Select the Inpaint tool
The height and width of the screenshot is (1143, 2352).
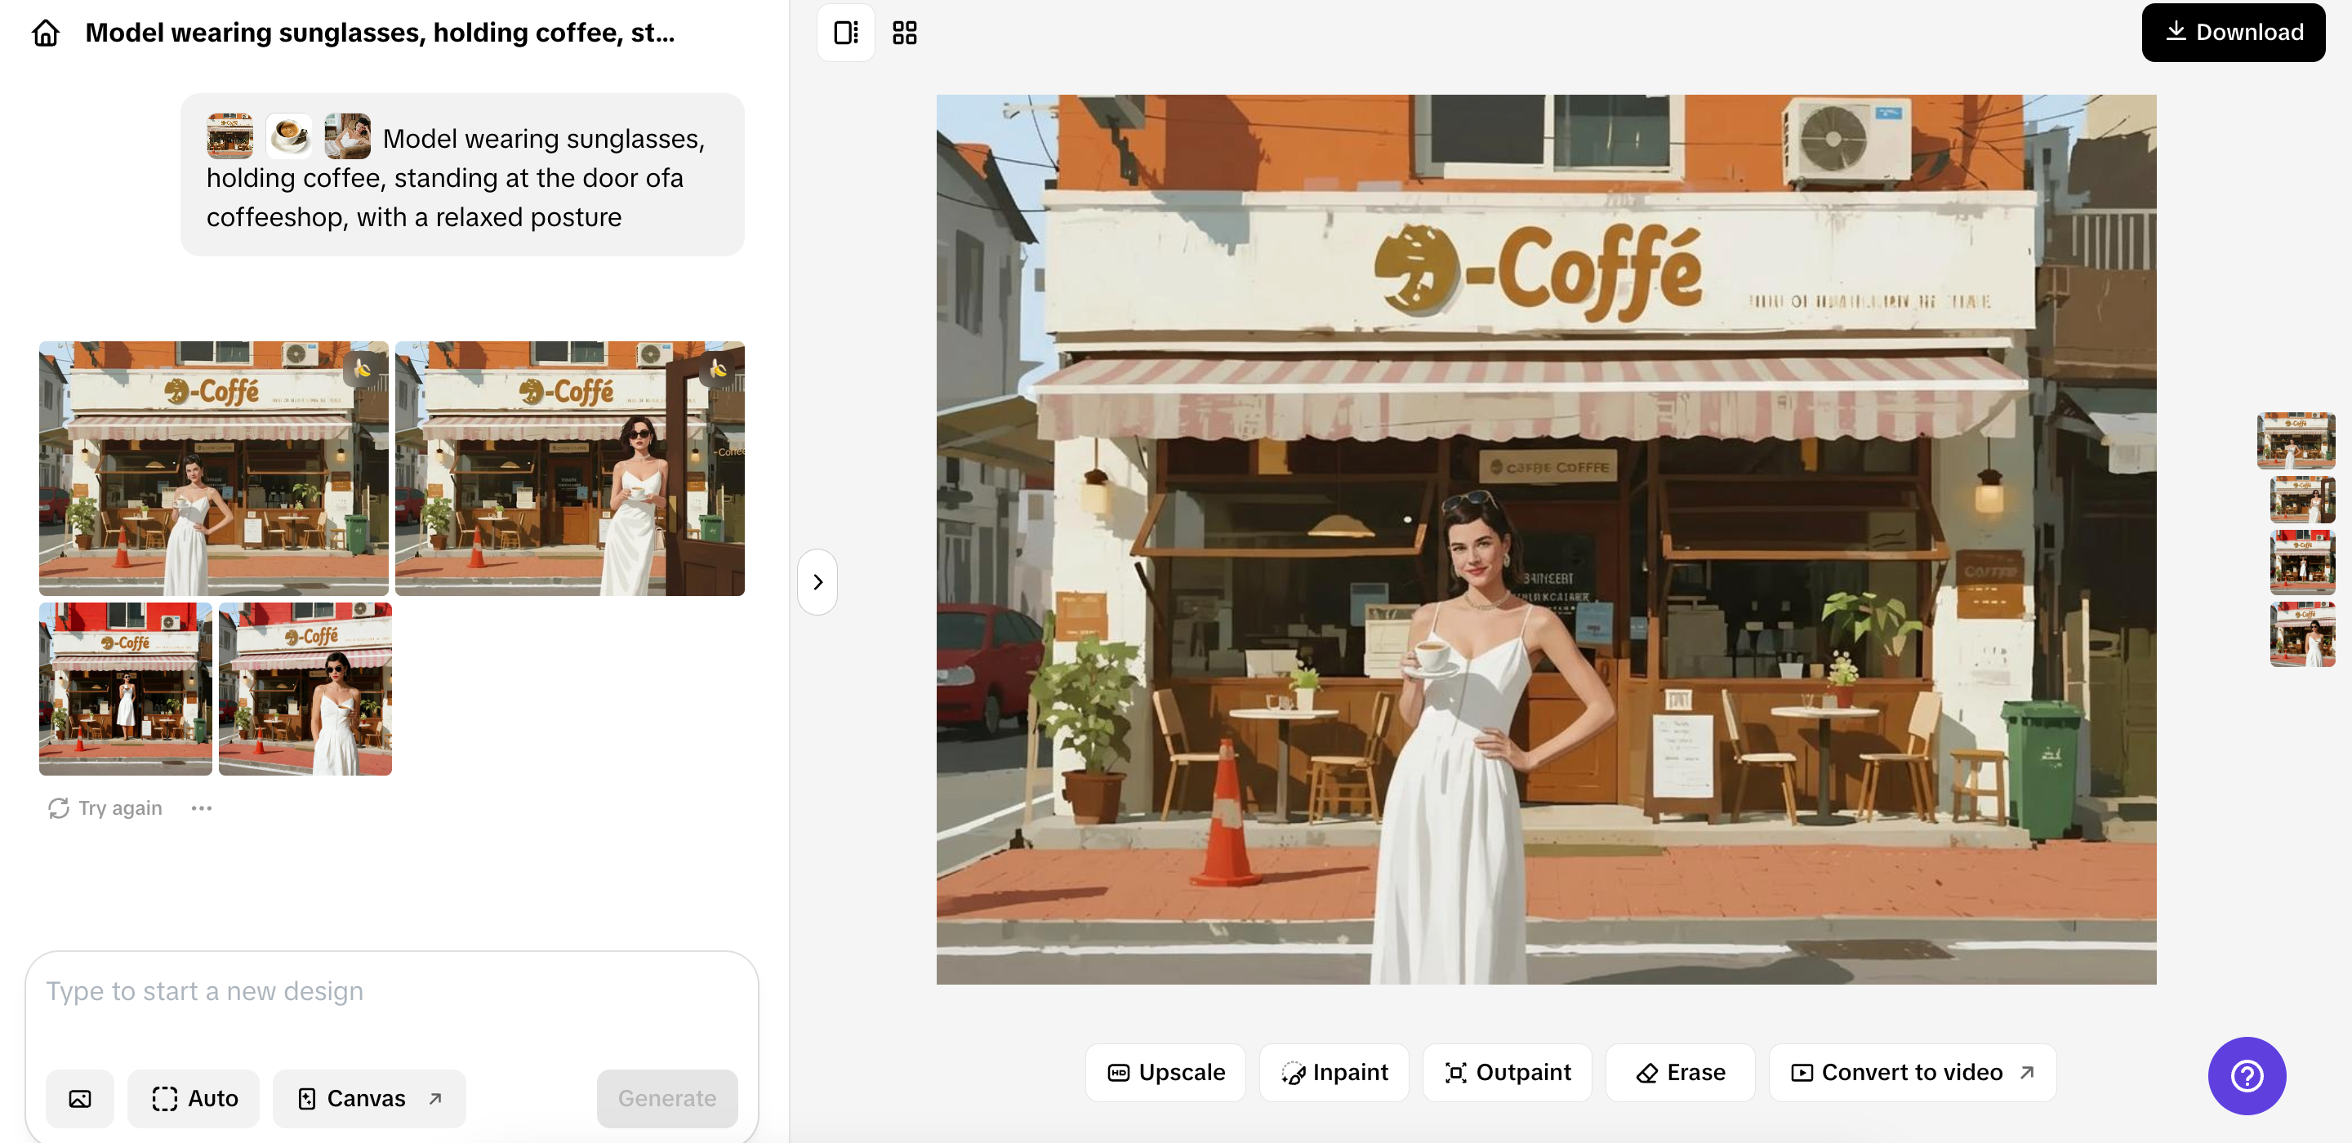click(1334, 1072)
